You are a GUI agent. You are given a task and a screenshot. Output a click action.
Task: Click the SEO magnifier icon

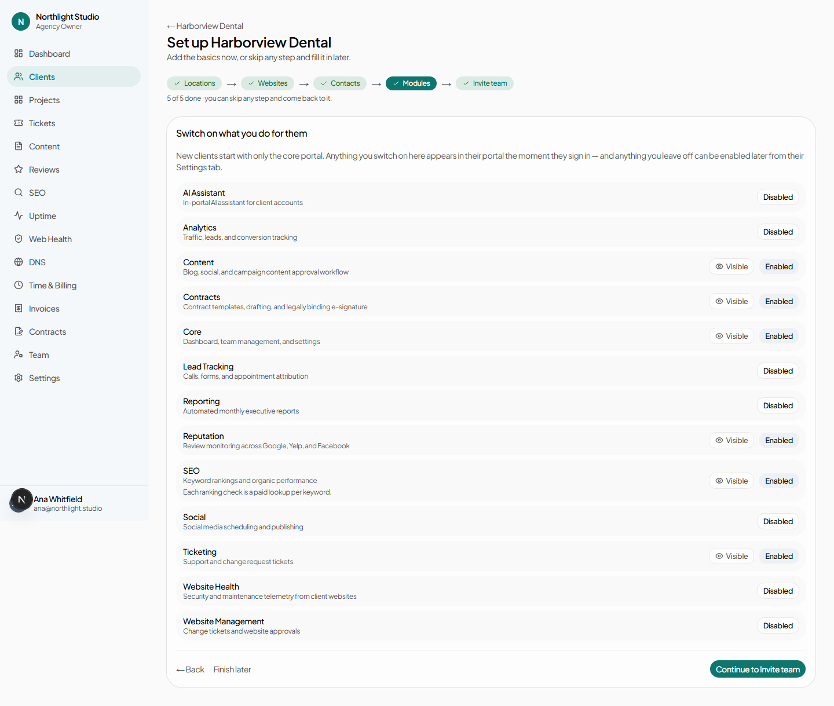[19, 192]
